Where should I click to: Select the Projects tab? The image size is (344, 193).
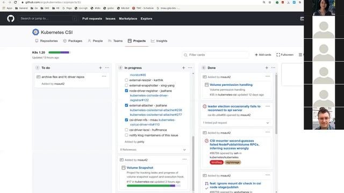tap(137, 41)
